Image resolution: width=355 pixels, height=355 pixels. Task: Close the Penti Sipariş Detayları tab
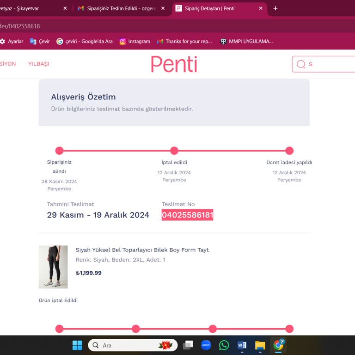pos(261,8)
